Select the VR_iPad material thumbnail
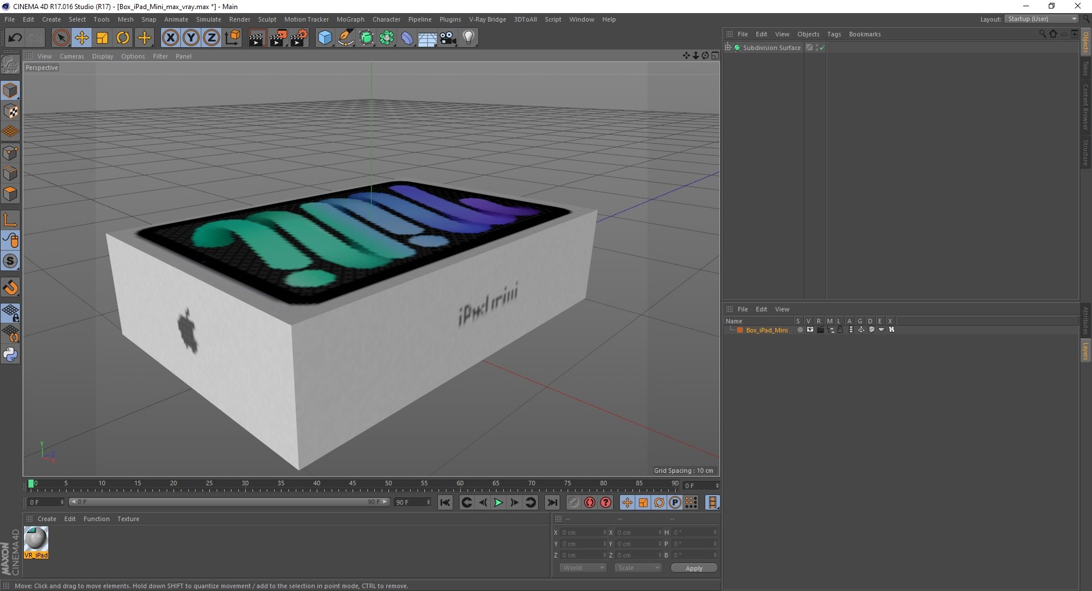Screen dimensions: 1092x591 (36, 542)
